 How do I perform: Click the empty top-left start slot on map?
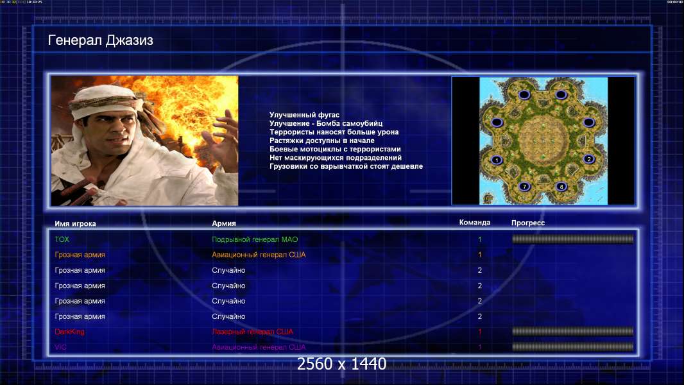(x=524, y=95)
